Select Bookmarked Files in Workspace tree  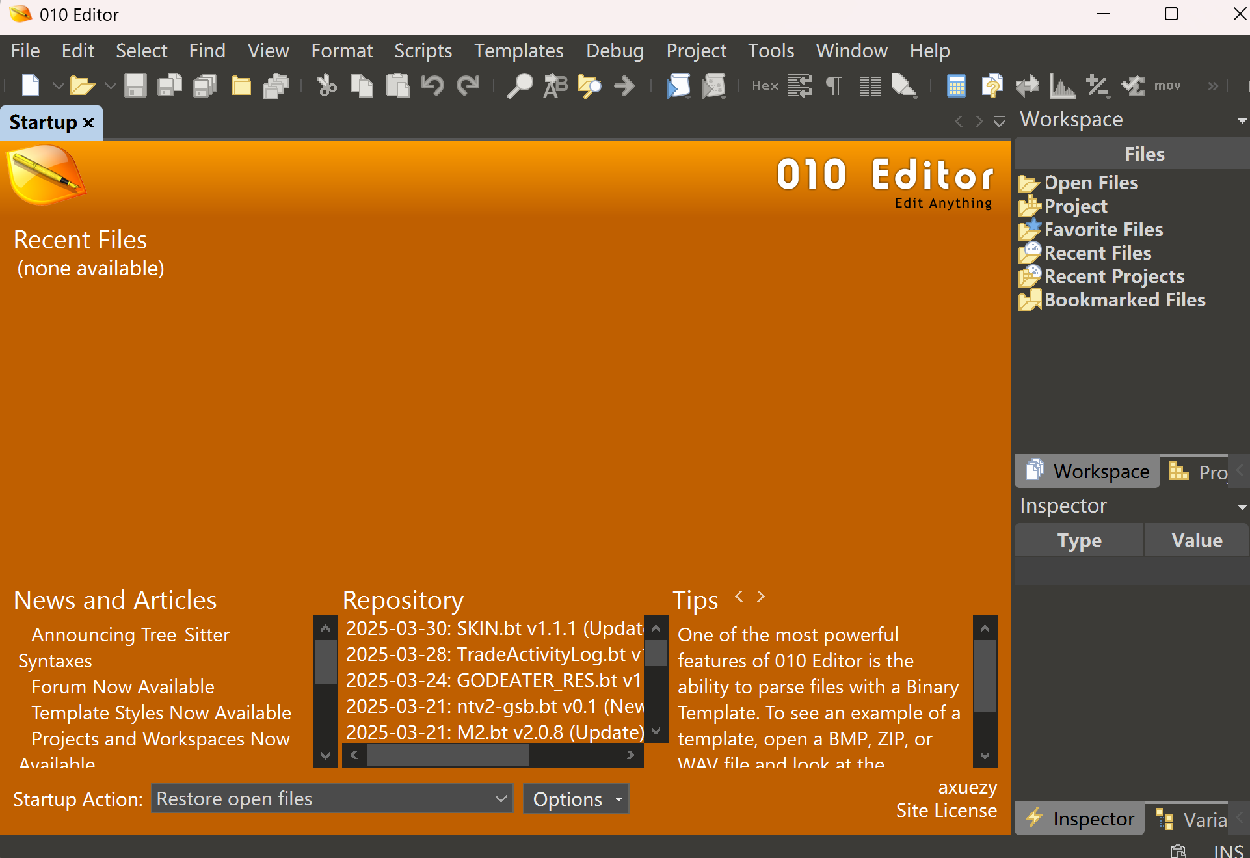coord(1124,299)
